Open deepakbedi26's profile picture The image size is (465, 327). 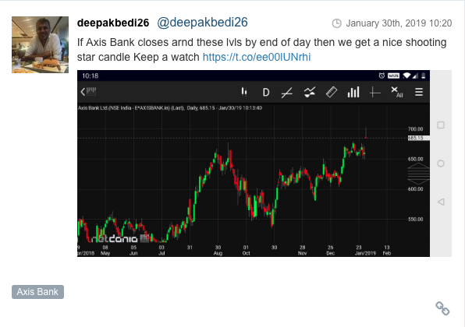click(x=40, y=44)
